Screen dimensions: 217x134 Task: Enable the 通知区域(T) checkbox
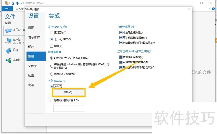pos(52,32)
